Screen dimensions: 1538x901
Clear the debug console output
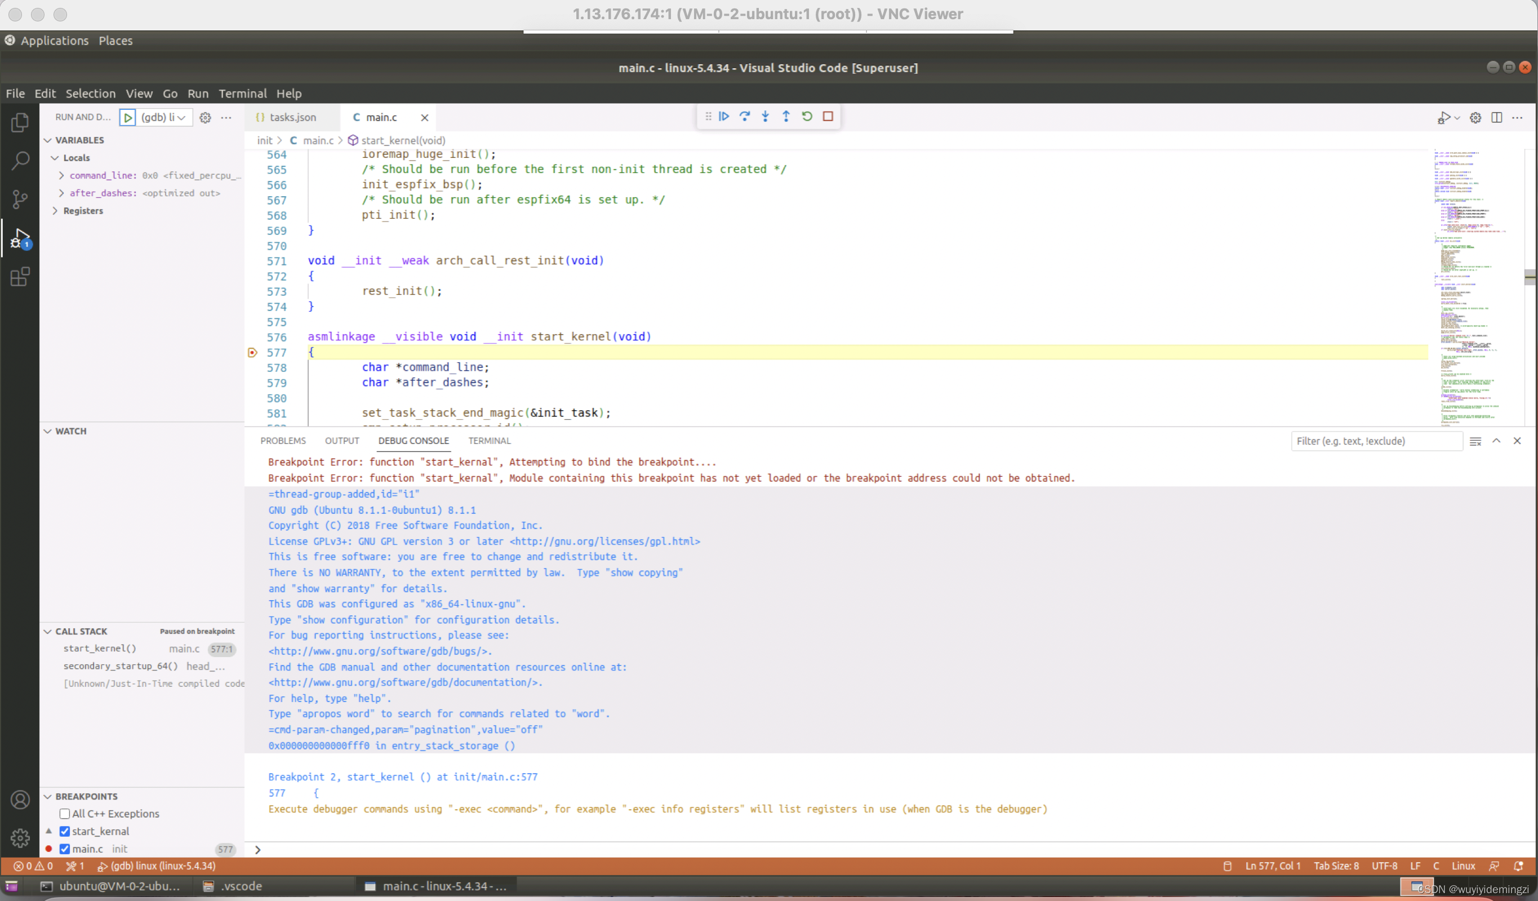(1475, 441)
